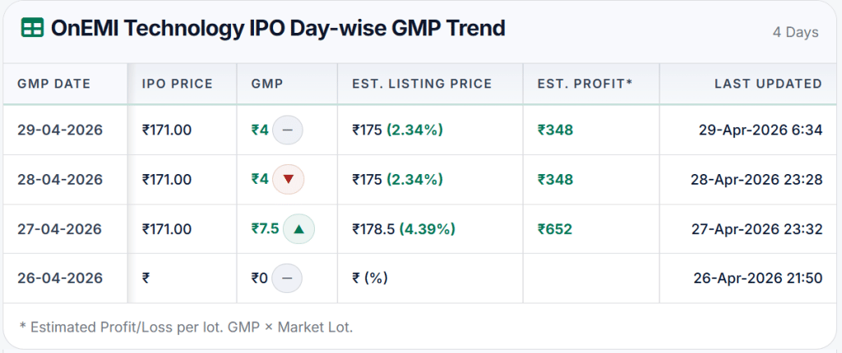
Task: Click the no-change dash icon for 29-04-2026
Action: click(287, 130)
